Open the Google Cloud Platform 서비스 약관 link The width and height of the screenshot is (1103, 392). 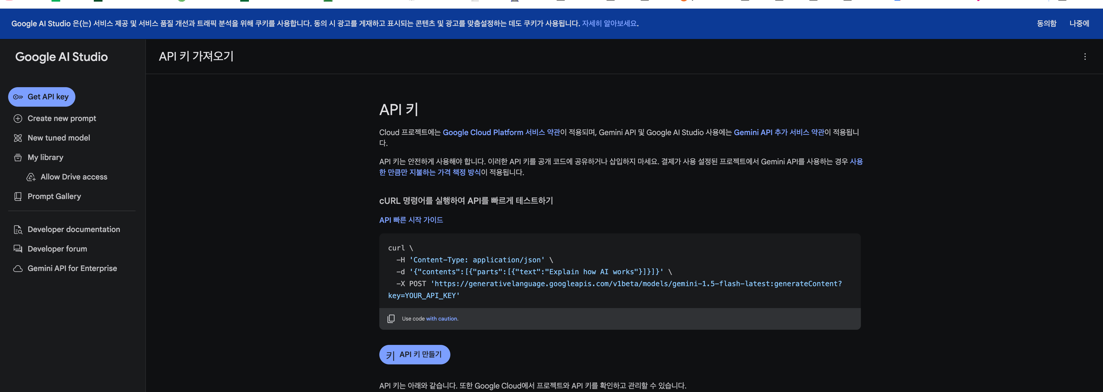(501, 133)
